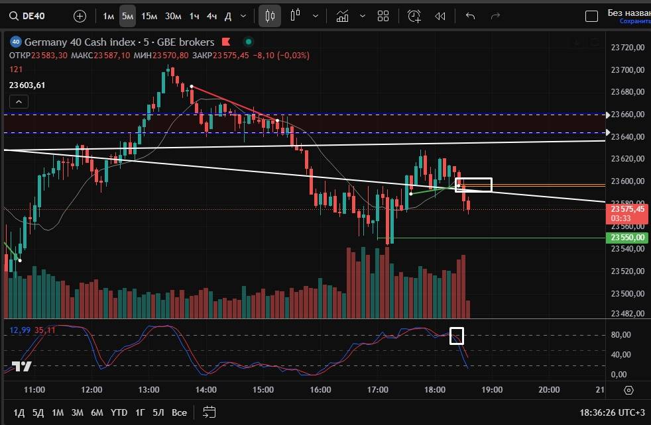The height and width of the screenshot is (425, 651).
Task: Click the alert clock icon
Action: click(x=414, y=16)
